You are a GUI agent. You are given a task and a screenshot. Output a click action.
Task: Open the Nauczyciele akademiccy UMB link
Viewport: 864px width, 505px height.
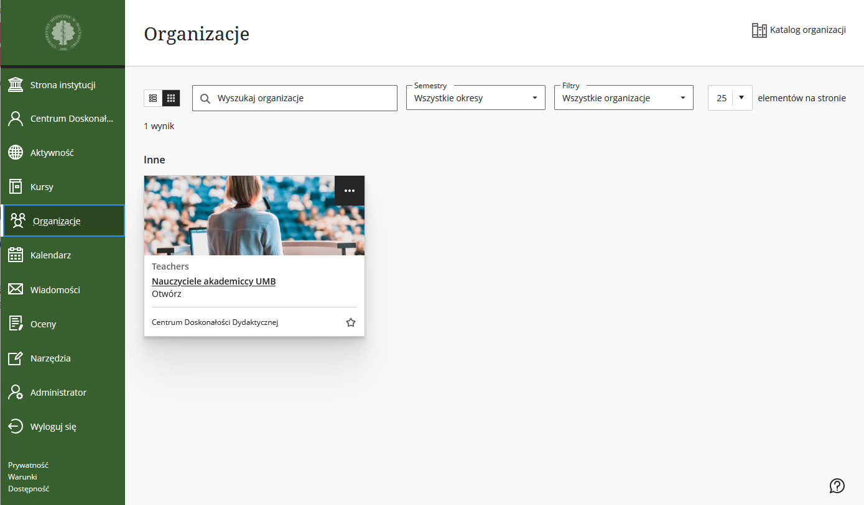pos(213,281)
